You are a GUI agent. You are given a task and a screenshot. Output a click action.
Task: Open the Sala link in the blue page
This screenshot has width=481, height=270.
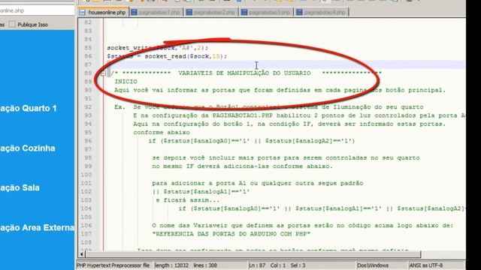click(20, 187)
